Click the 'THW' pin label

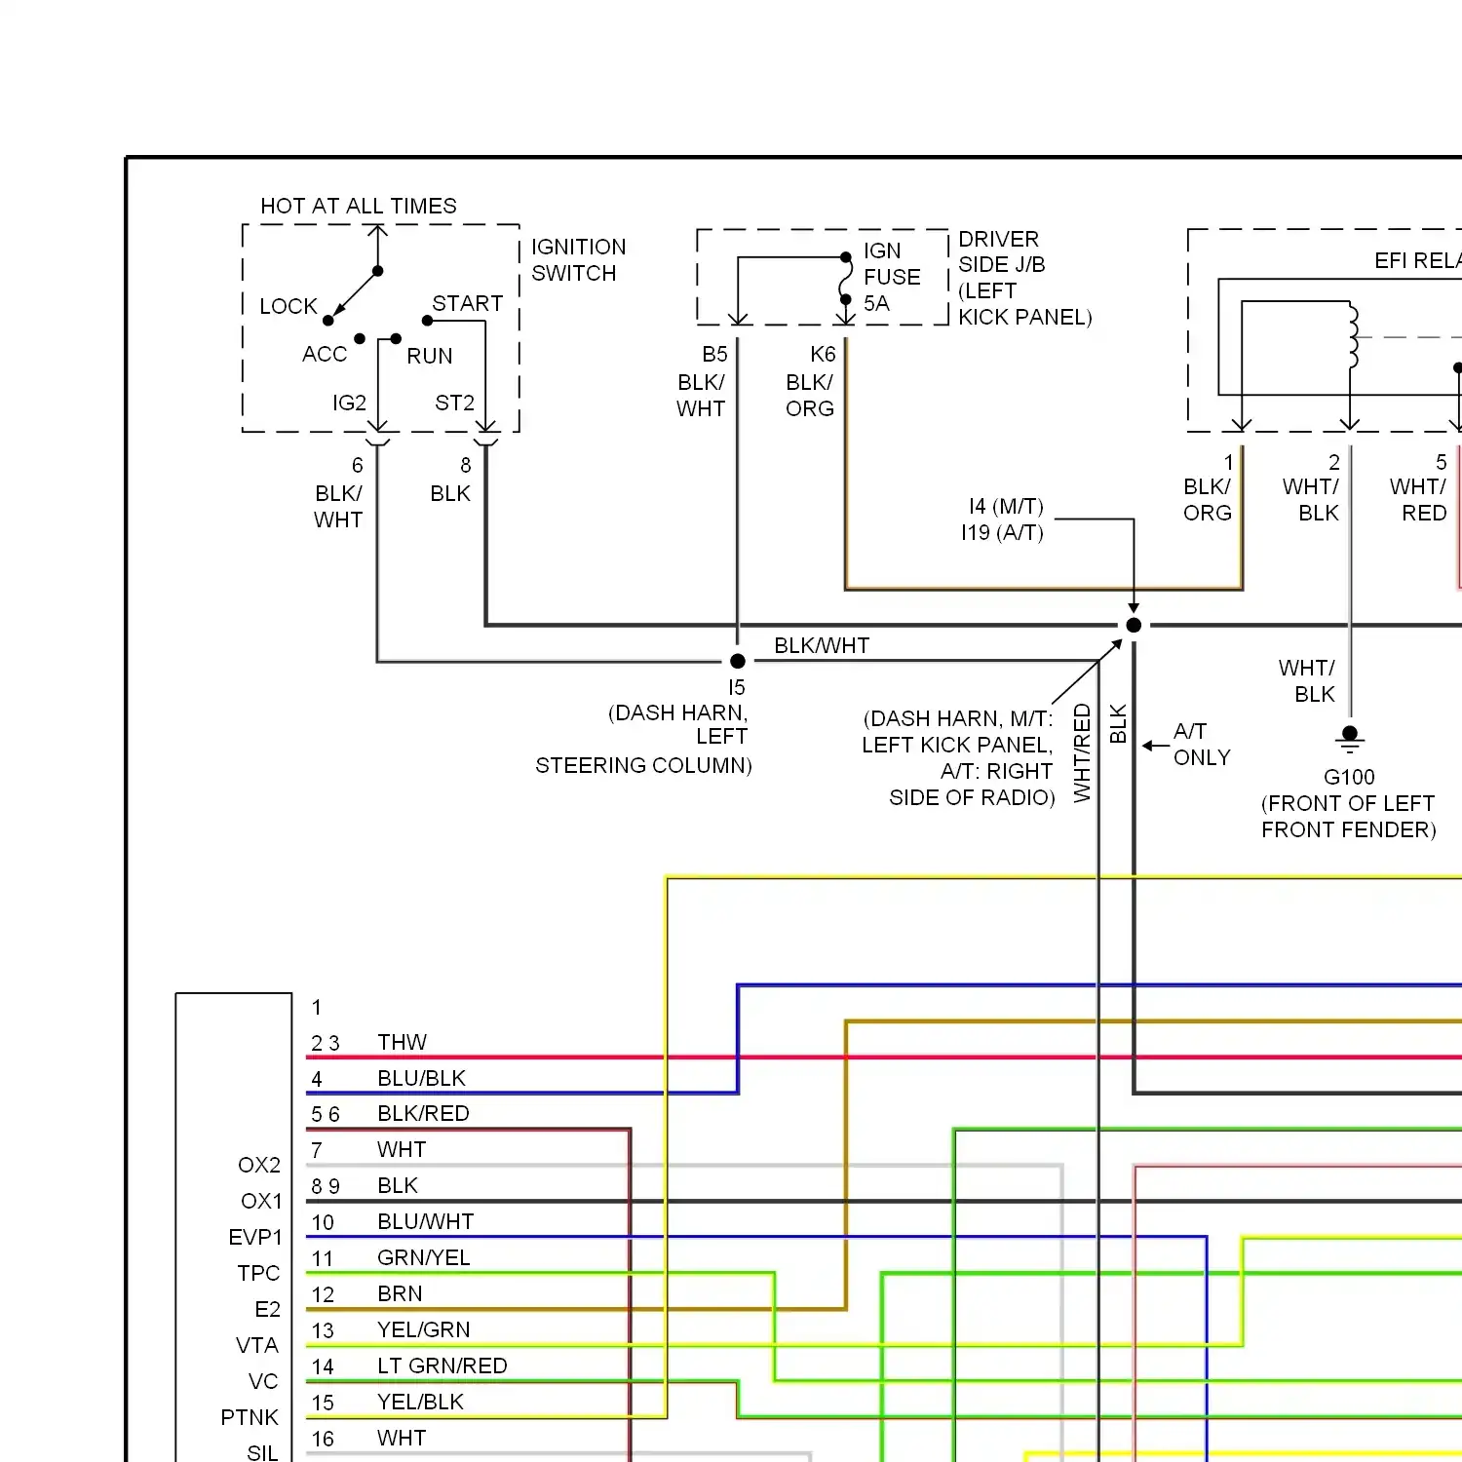click(x=402, y=1042)
